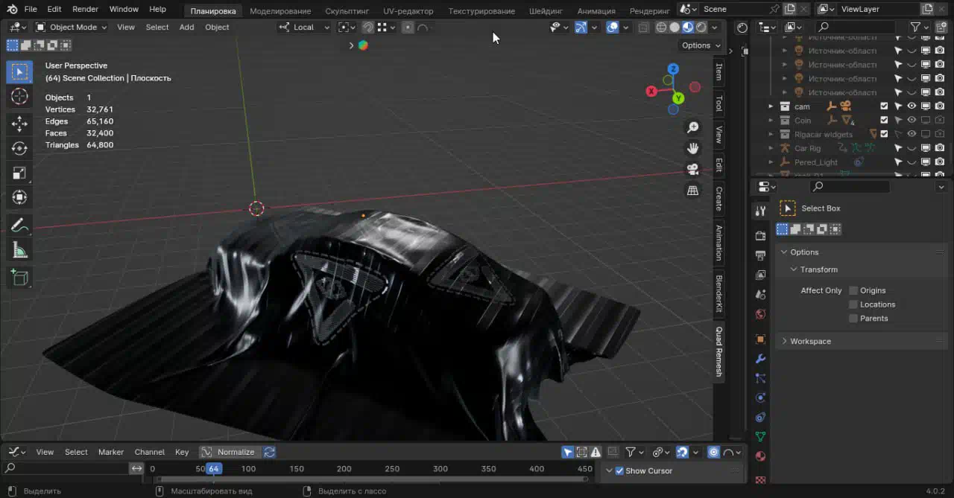
Task: Choose the combined Transform tool
Action: (x=19, y=198)
